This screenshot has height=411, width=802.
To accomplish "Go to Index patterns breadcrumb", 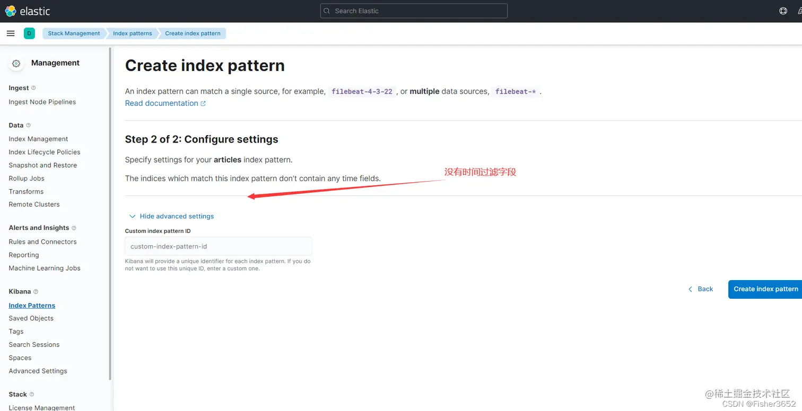I will pos(133,33).
